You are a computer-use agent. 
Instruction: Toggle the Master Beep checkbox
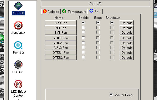[x=111, y=95]
